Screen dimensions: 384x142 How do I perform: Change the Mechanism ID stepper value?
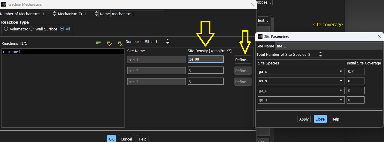(96, 14)
